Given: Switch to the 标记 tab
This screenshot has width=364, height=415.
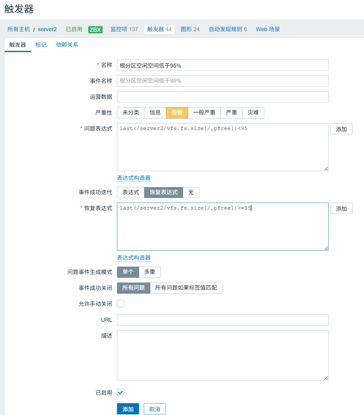Looking at the screenshot, I should (41, 45).
